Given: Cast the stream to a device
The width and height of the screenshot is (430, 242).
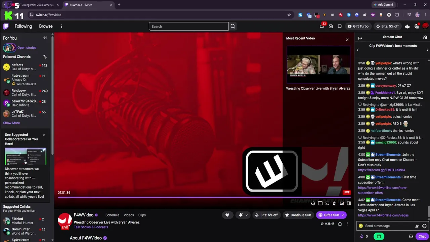Looking at the screenshot, I should 327,203.
